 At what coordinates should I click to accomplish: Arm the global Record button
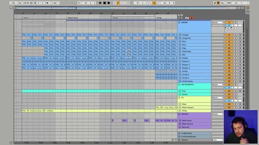pos(108,3)
